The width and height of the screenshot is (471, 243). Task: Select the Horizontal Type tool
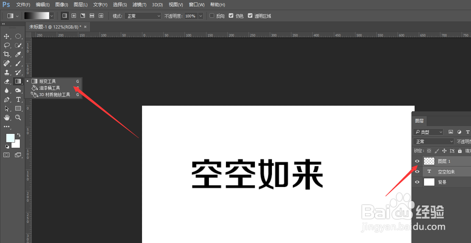(x=18, y=99)
